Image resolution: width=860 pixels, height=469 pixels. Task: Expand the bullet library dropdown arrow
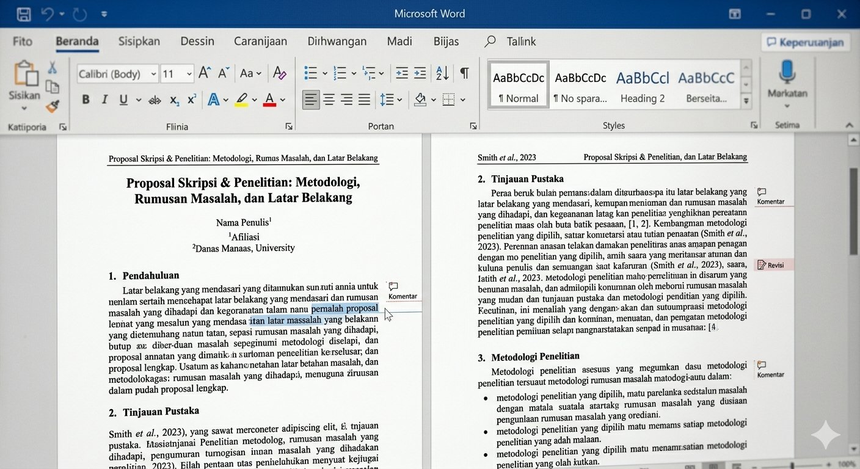pos(324,74)
